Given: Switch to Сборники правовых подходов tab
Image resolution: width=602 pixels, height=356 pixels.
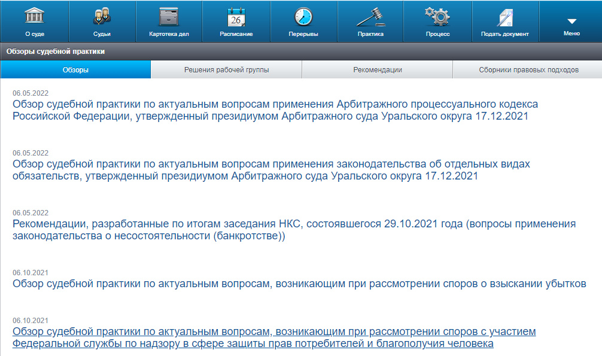Looking at the screenshot, I should (528, 69).
